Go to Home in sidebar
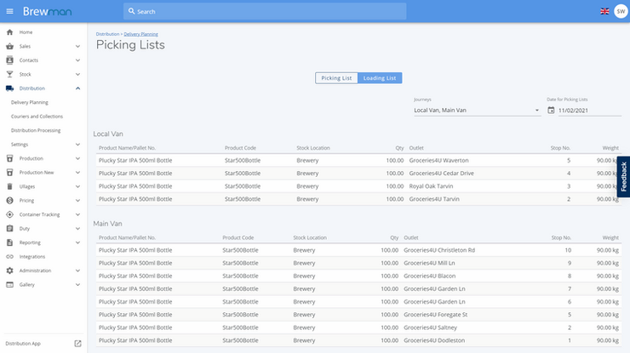The height and width of the screenshot is (353, 630). (26, 32)
